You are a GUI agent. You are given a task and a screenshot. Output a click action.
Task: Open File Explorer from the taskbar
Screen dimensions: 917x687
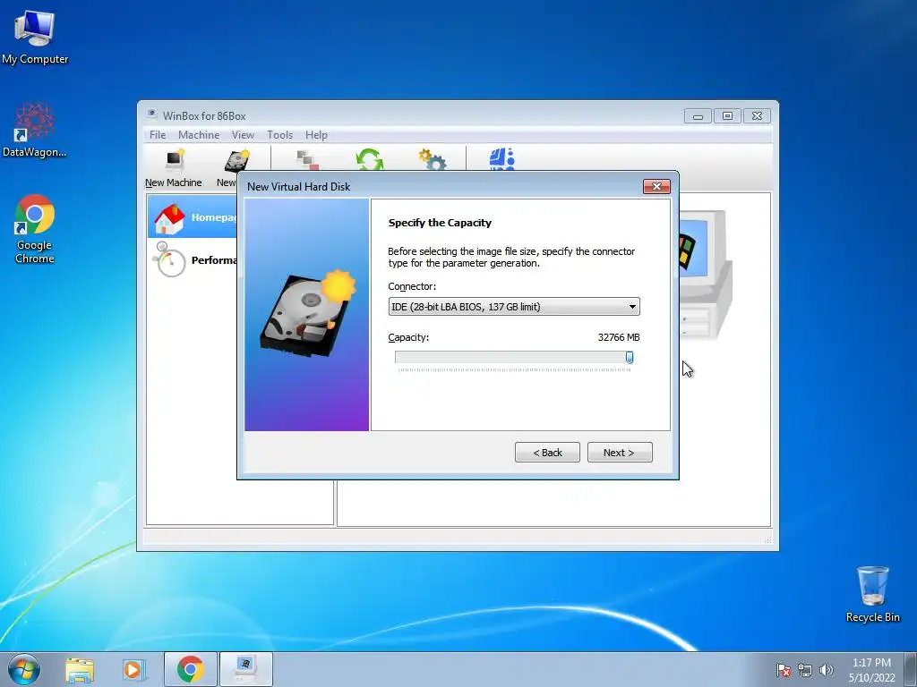[80, 669]
